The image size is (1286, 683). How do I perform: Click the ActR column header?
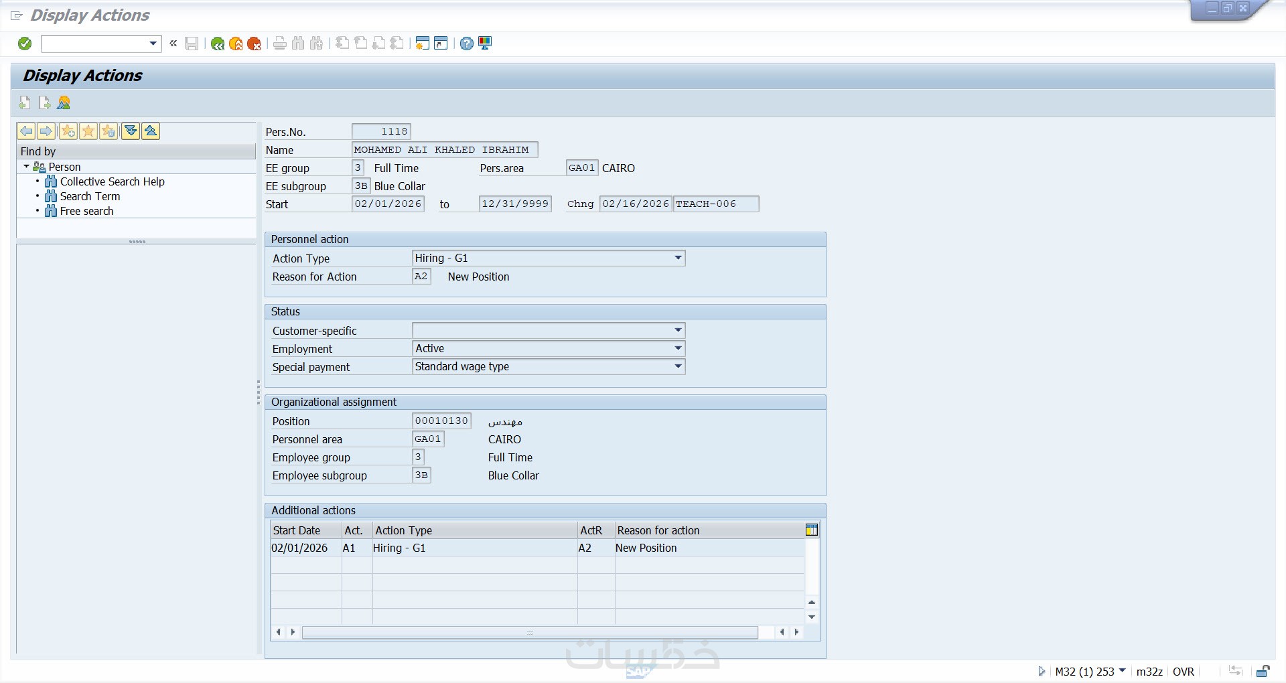click(596, 530)
